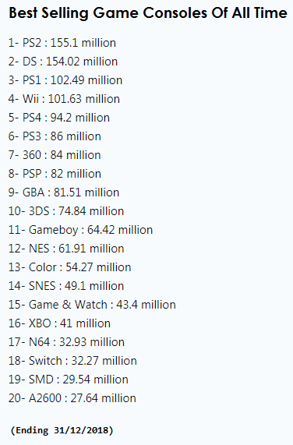Click the PS3 86 million line
Screen dimensions: 293x445
click(55, 136)
